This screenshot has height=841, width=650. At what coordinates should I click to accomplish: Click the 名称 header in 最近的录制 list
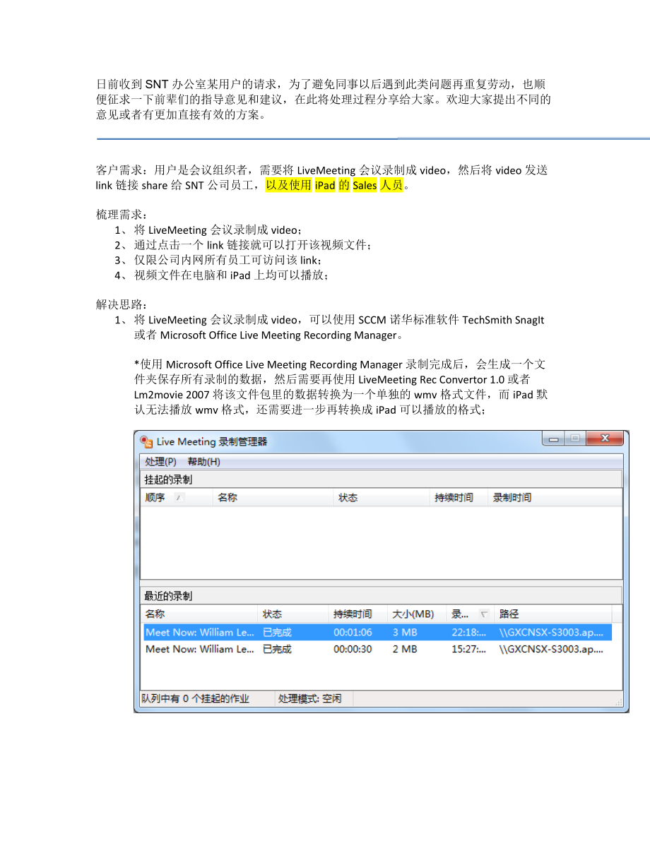tap(200, 614)
